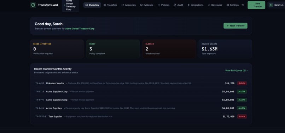Image resolution: width=285 pixels, height=133 pixels.
Task: Click the TX-TEST-E transfer ID
Action: click(x=41, y=116)
